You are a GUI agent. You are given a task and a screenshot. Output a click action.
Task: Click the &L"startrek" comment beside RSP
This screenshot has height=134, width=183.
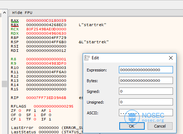pos(94,42)
